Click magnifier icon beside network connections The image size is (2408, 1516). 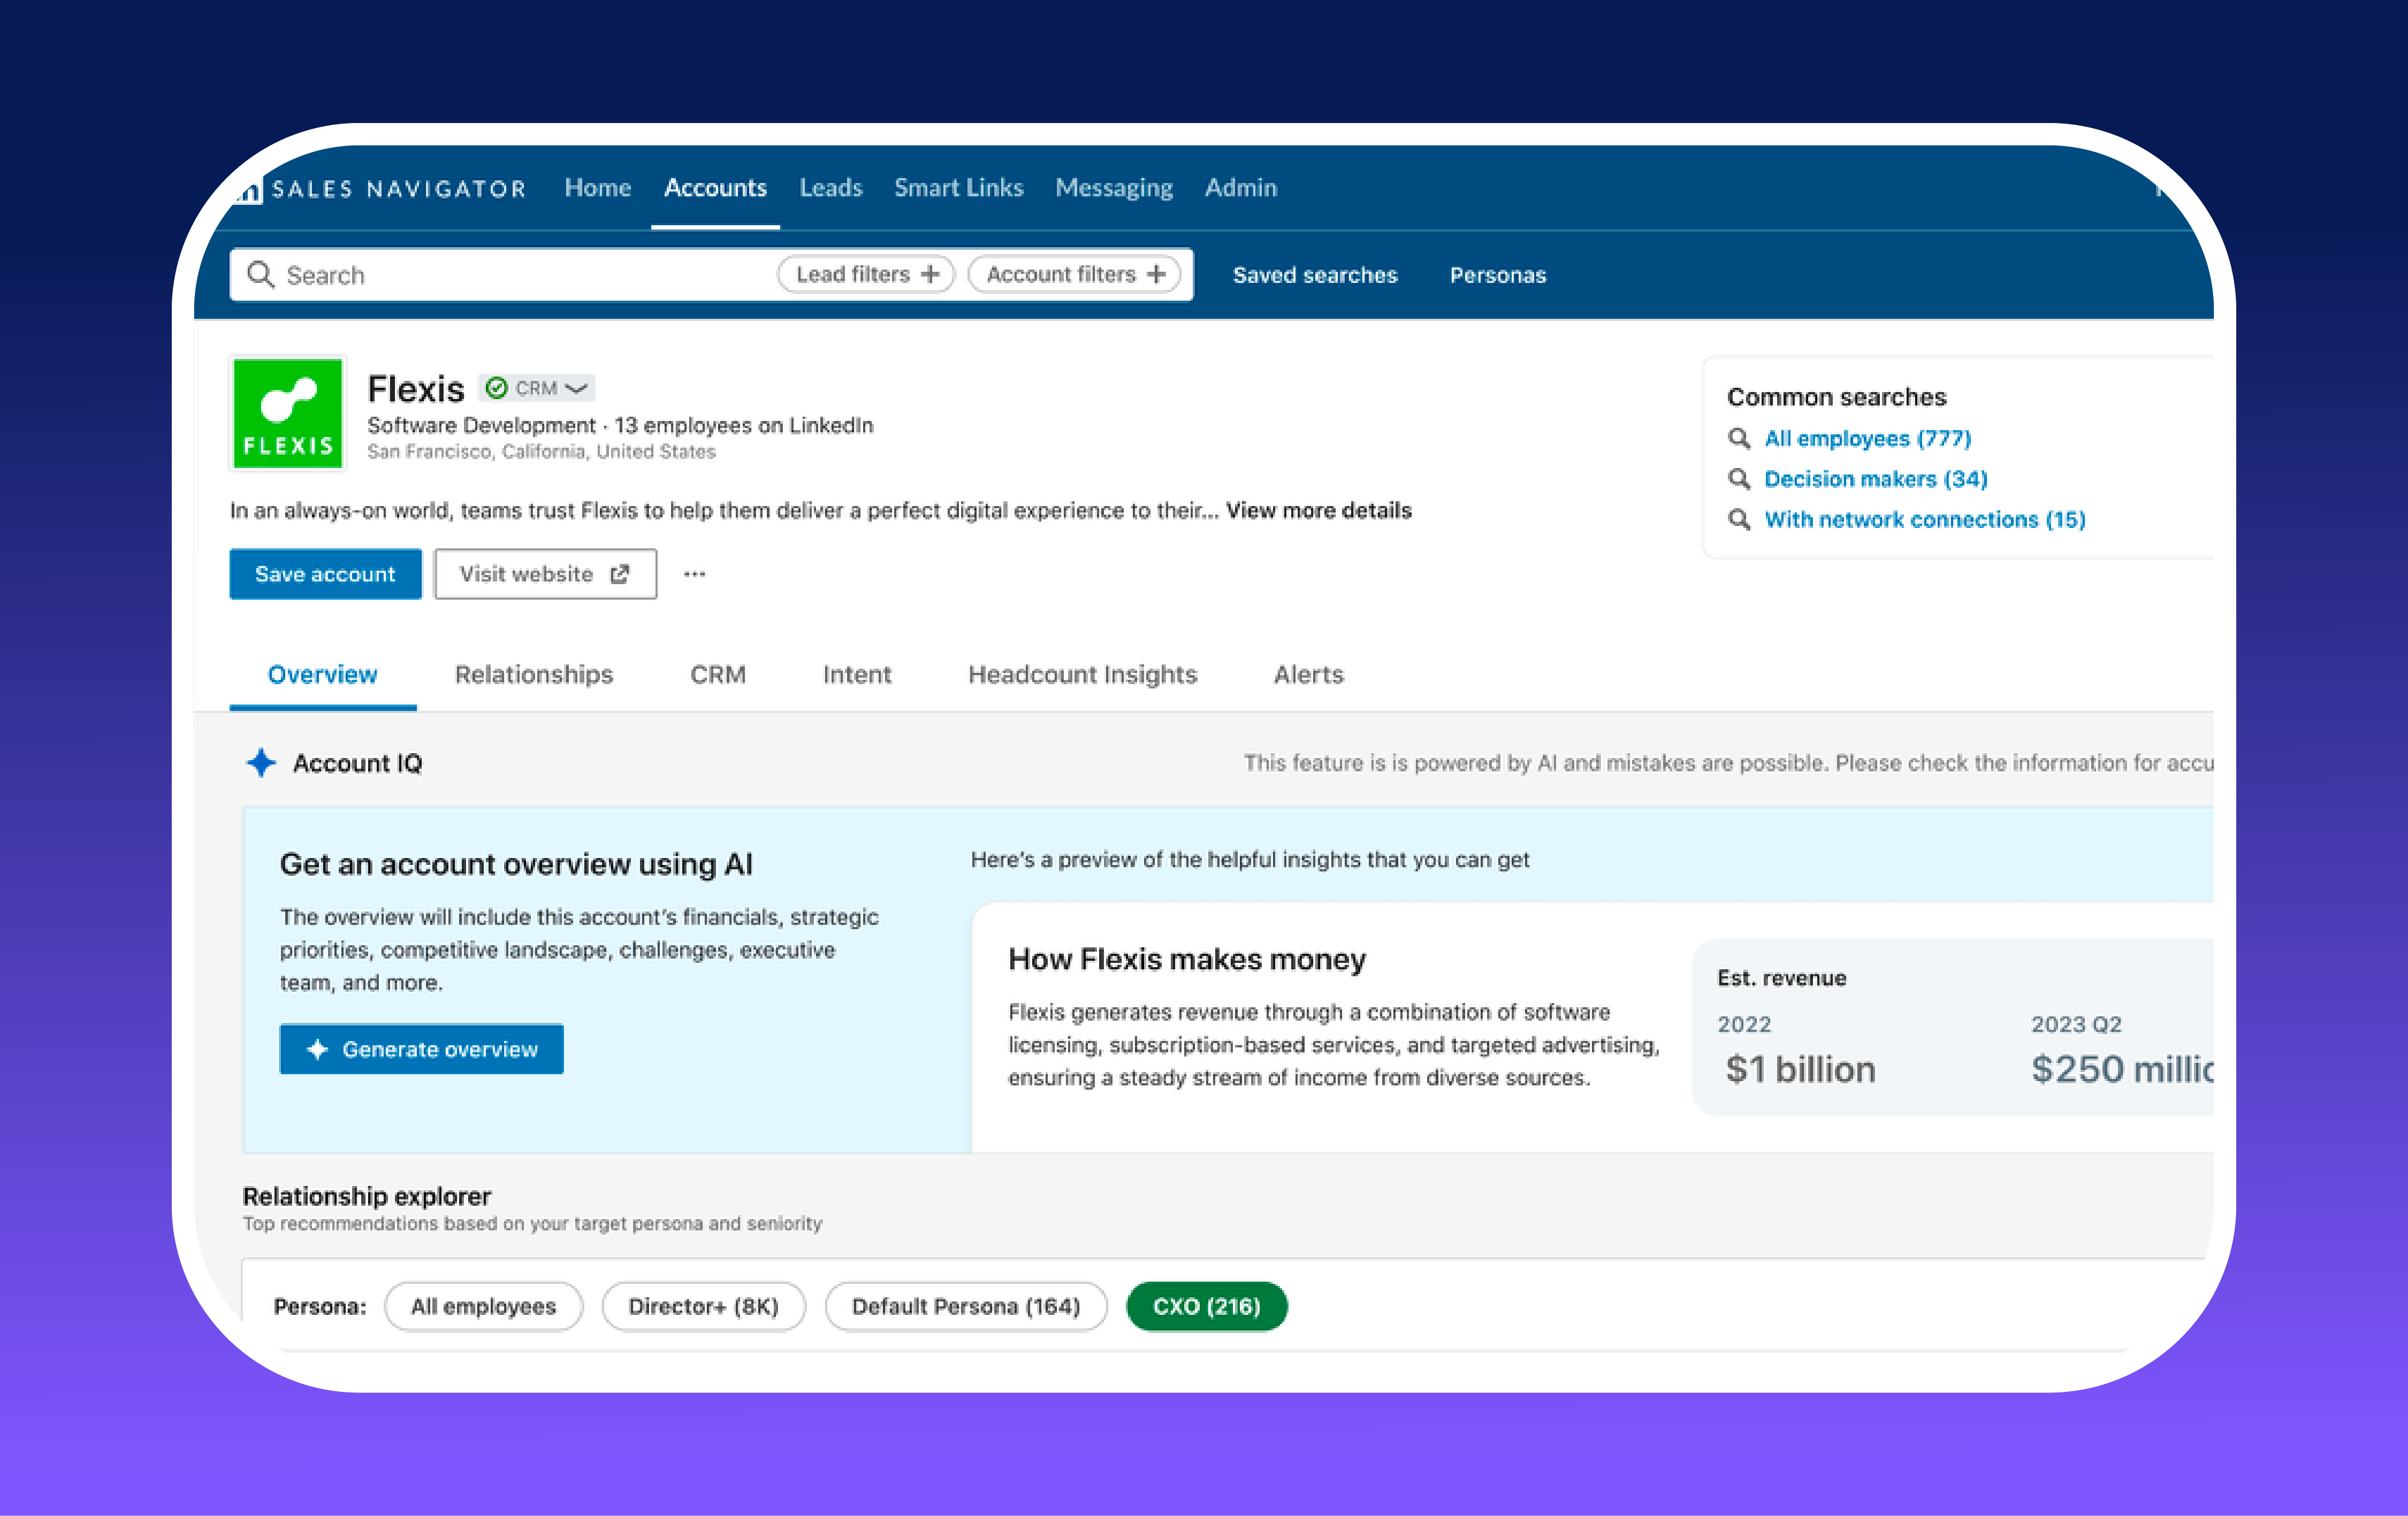(1739, 519)
